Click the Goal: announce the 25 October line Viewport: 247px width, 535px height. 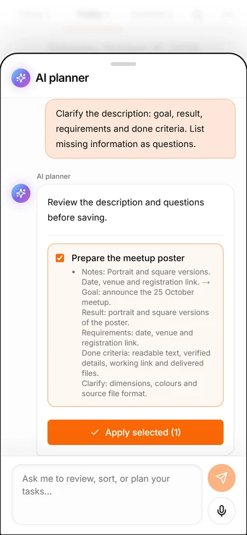click(x=137, y=297)
